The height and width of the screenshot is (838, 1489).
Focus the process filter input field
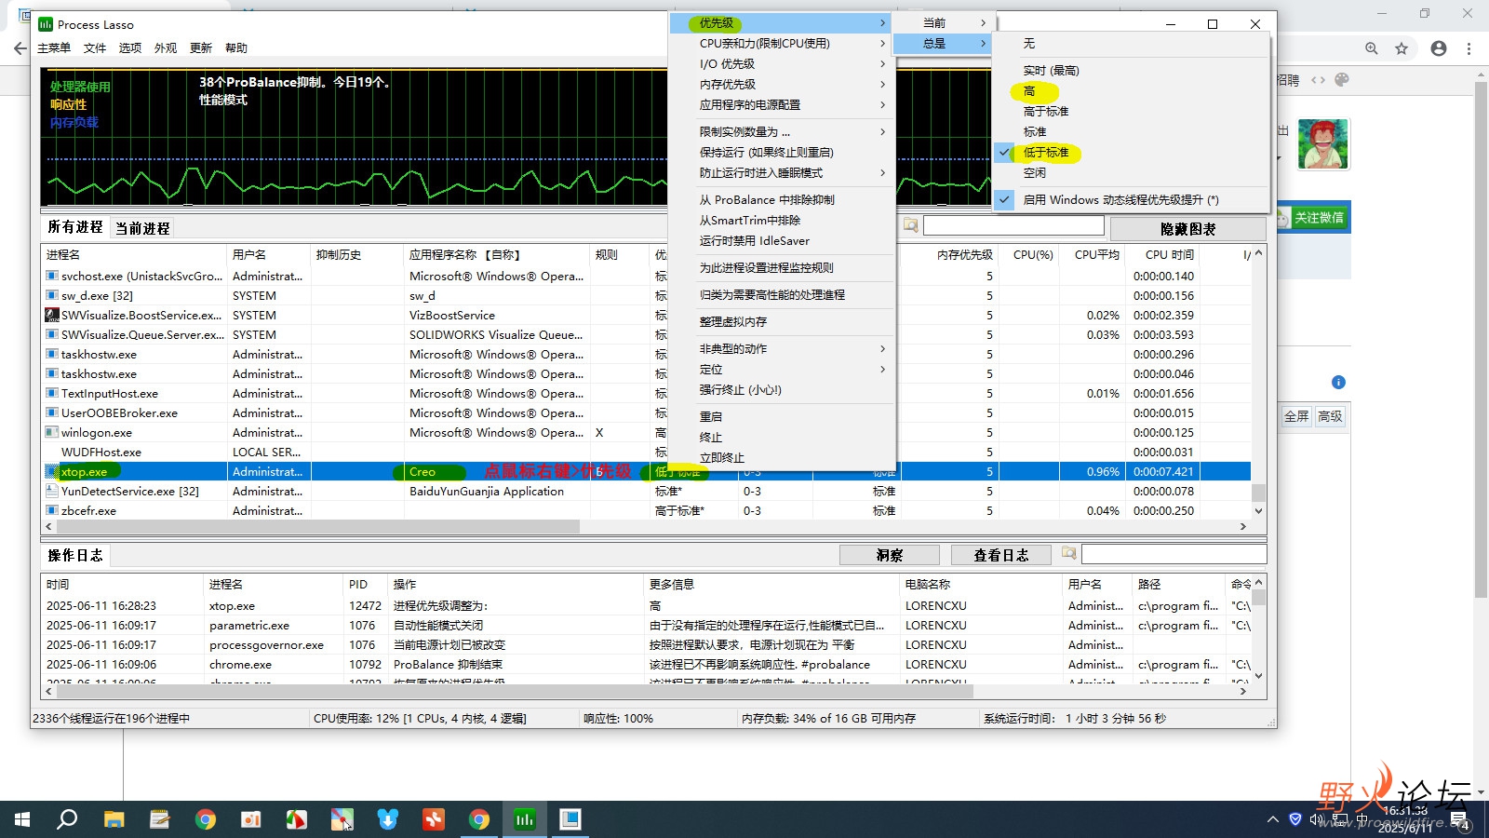pos(1013,225)
